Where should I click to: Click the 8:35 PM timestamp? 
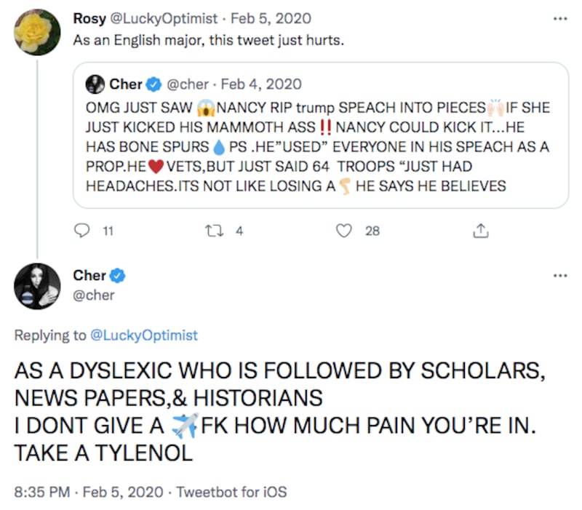pos(39,492)
